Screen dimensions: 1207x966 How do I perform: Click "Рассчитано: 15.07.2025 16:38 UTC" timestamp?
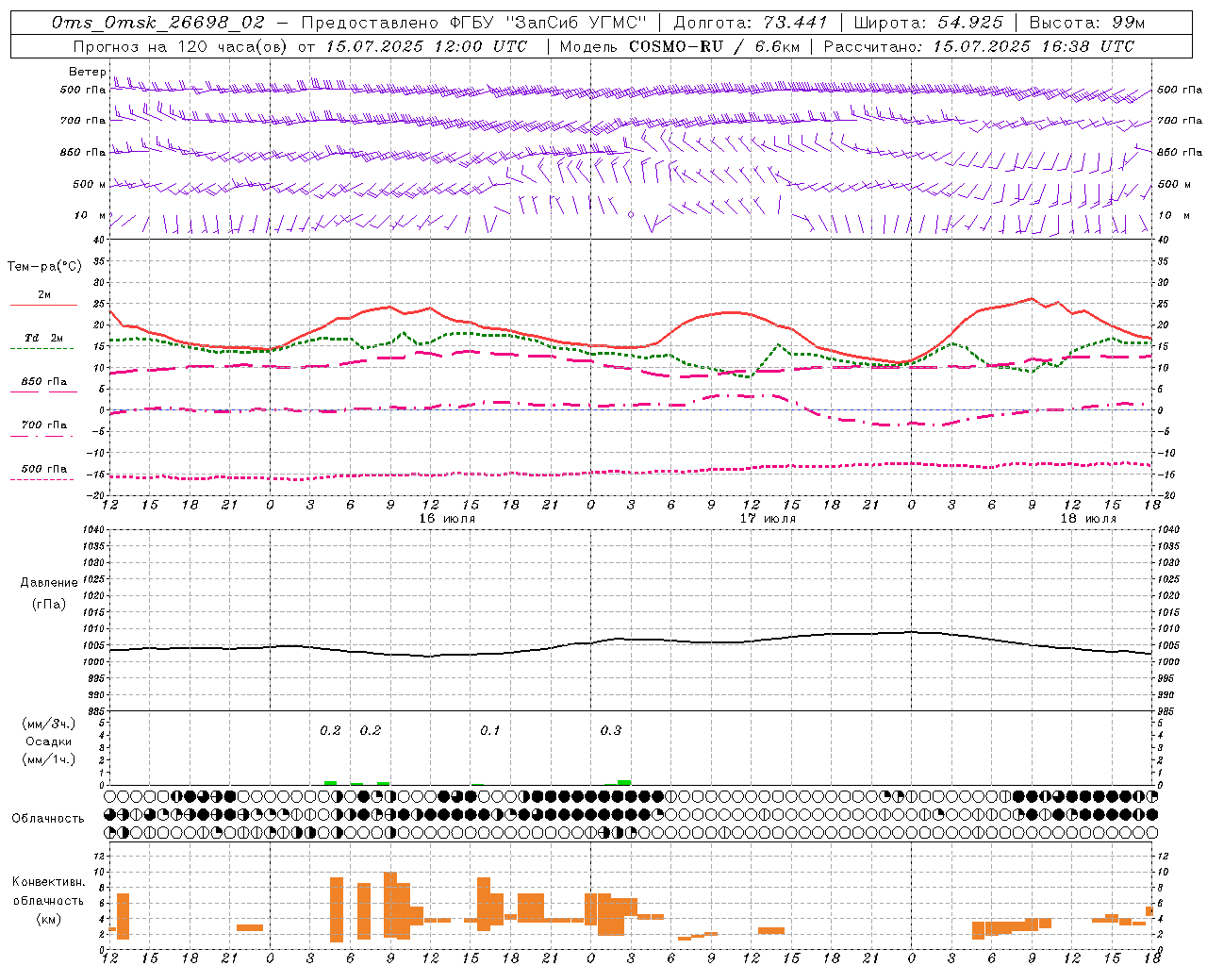pos(979,46)
